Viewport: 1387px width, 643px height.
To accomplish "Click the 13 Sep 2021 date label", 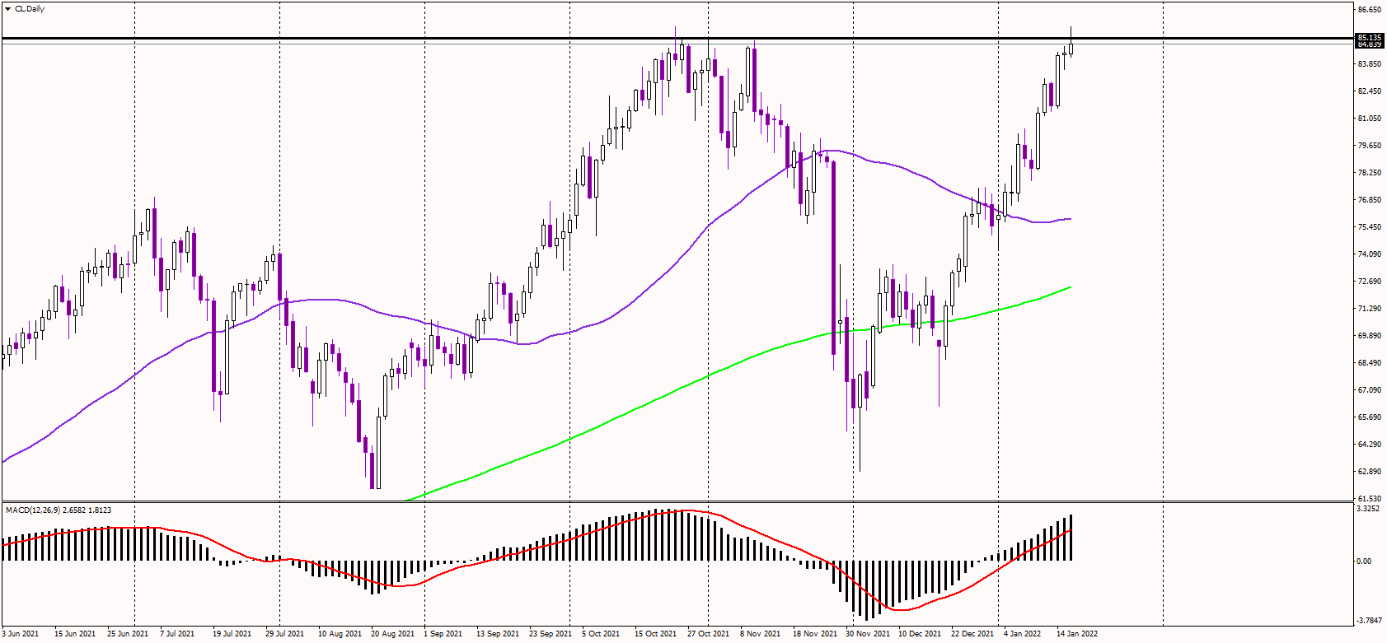I will click(498, 634).
